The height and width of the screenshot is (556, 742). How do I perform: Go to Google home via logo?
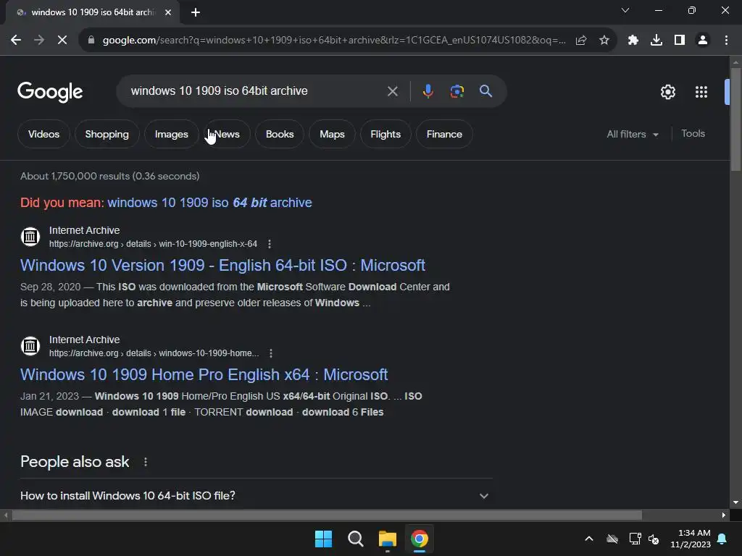pyautogui.click(x=50, y=92)
